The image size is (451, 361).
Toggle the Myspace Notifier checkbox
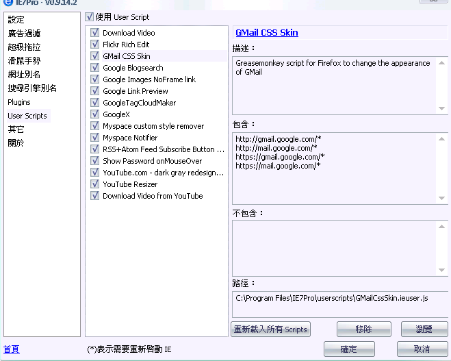click(94, 138)
